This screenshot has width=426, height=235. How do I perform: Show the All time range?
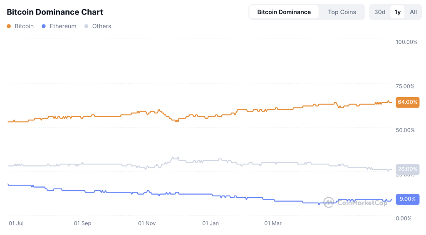pyautogui.click(x=413, y=12)
